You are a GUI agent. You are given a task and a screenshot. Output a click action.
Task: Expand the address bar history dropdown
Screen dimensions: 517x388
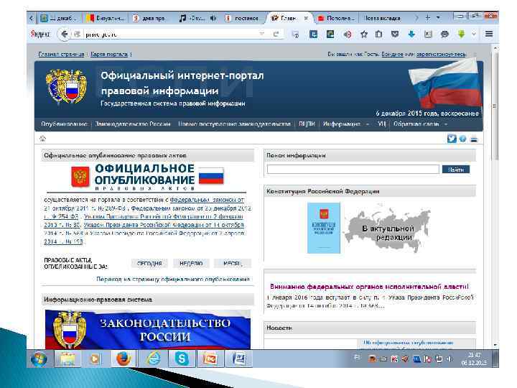point(262,34)
